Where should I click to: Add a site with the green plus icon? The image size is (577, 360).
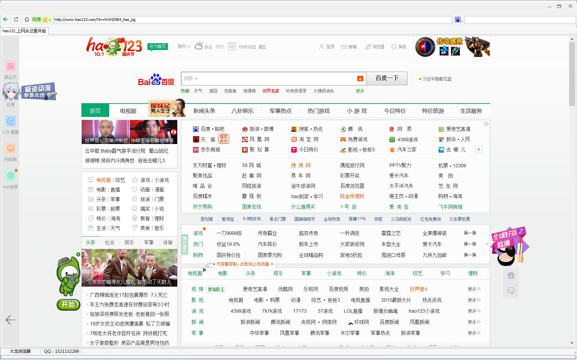pyautogui.click(x=479, y=149)
